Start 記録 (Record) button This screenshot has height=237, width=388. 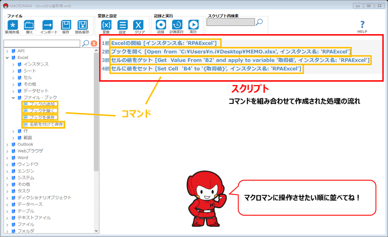(x=161, y=25)
